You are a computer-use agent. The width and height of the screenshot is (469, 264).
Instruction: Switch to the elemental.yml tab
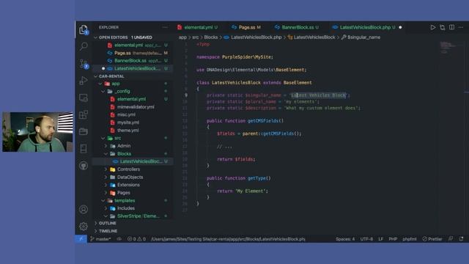(198, 27)
